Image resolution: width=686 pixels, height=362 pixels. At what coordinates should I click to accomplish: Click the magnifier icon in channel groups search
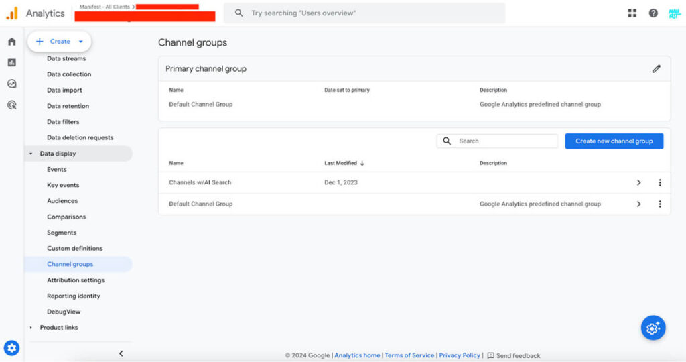pos(447,141)
